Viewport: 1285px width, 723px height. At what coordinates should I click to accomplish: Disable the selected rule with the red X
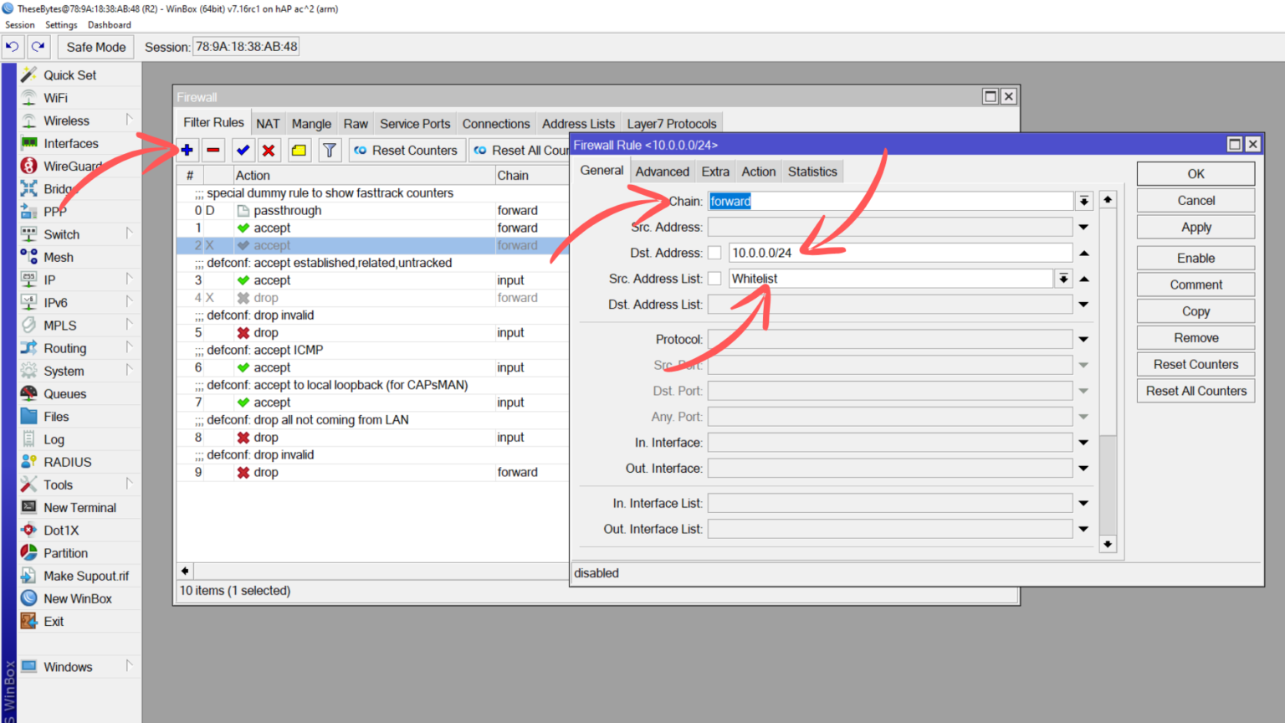click(269, 150)
